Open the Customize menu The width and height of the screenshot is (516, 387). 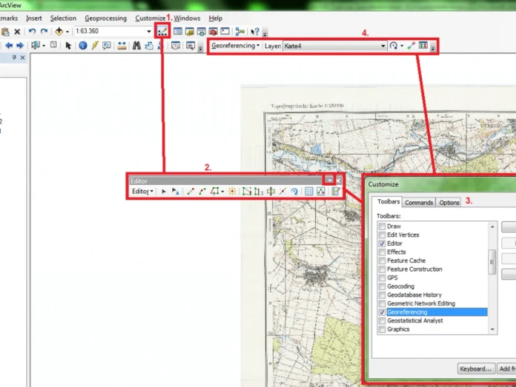point(151,18)
